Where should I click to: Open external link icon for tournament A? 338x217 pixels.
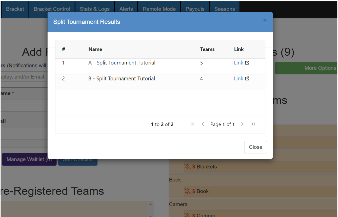(x=247, y=63)
